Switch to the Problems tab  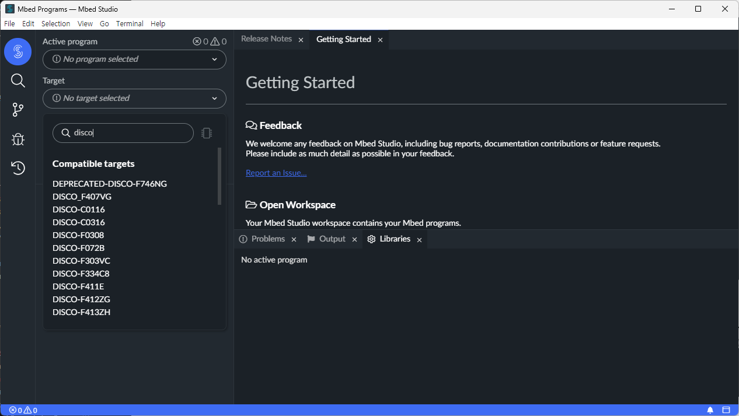click(268, 239)
